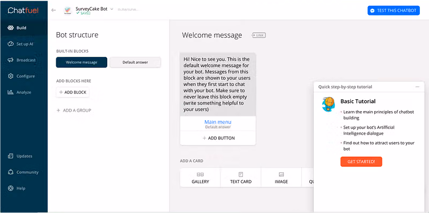Image resolution: width=429 pixels, height=213 pixels.
Task: Click the Chatfuel logo
Action: click(23, 10)
